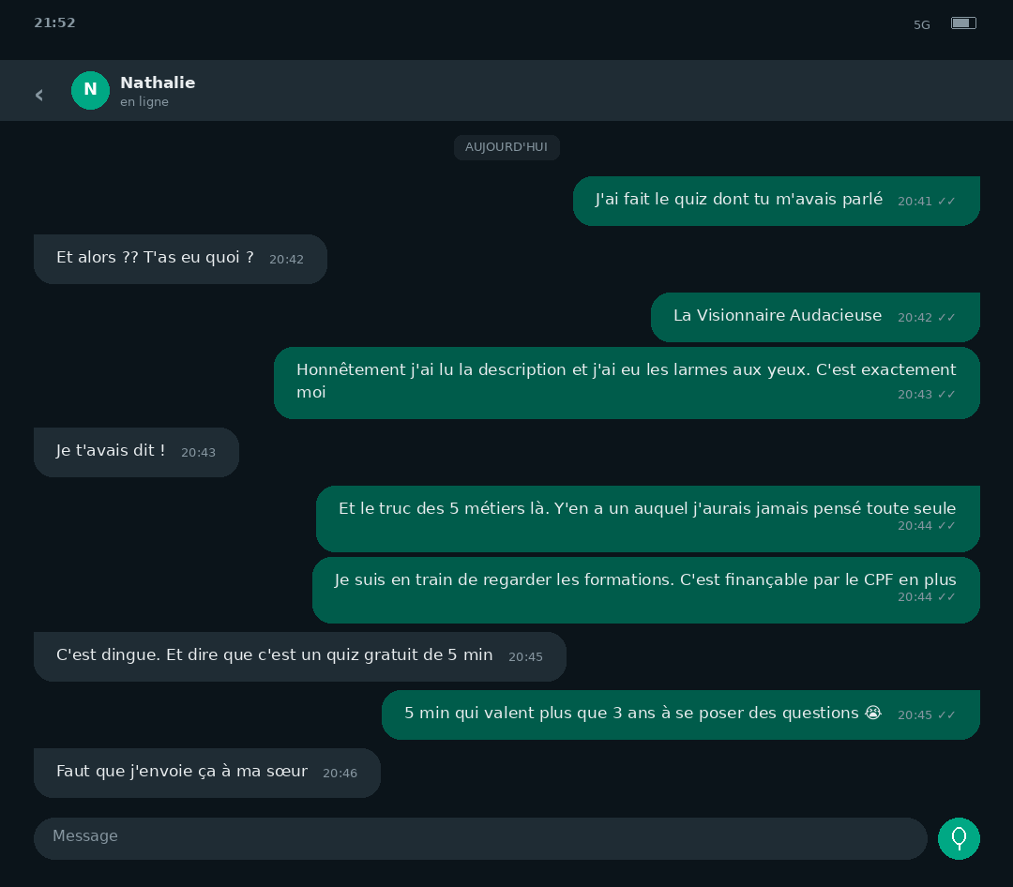This screenshot has width=1013, height=887.
Task: Select the "Je t'avais dit !" message
Action: (136, 452)
